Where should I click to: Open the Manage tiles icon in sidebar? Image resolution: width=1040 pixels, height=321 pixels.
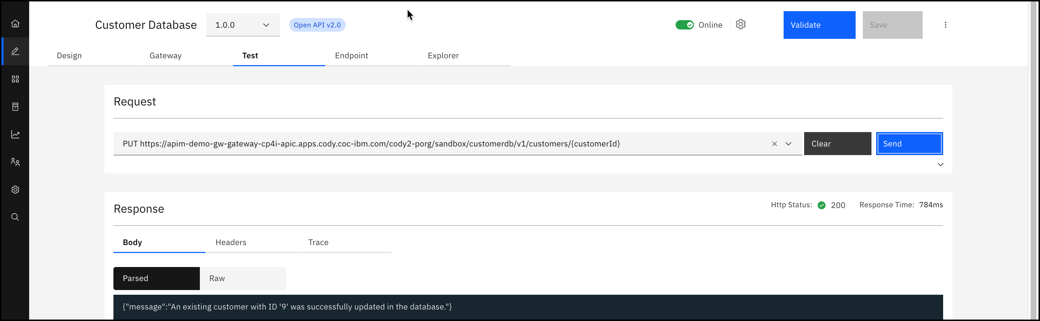pos(15,79)
